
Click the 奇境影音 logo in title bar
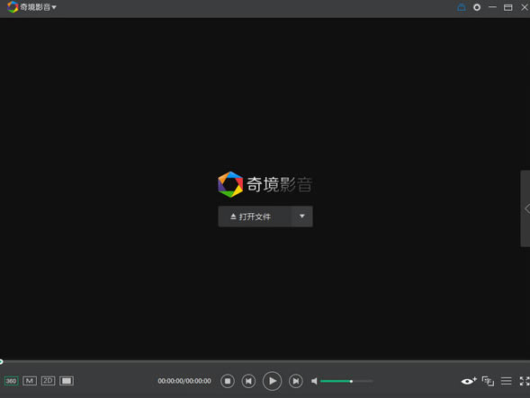click(x=13, y=7)
